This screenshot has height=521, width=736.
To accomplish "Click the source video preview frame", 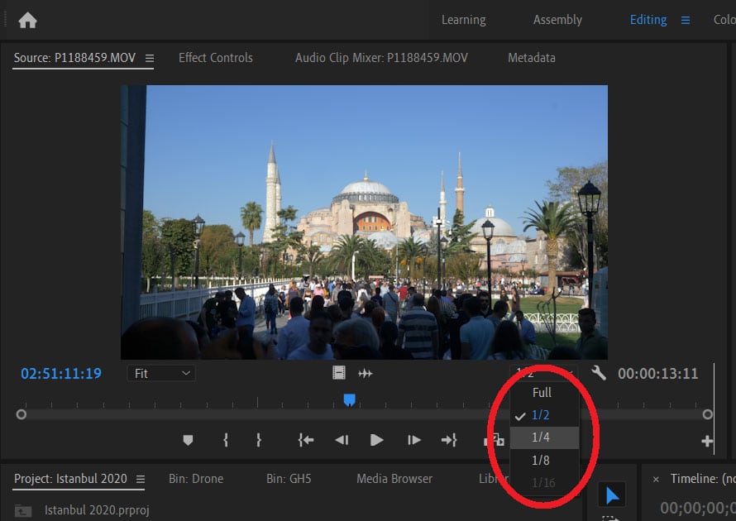I will point(364,222).
